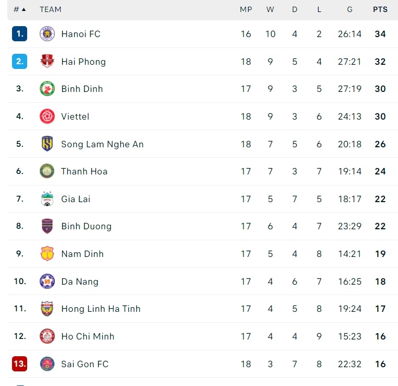Image resolution: width=398 pixels, height=386 pixels.
Task: Sort standings by PTS column header
Action: [x=380, y=9]
